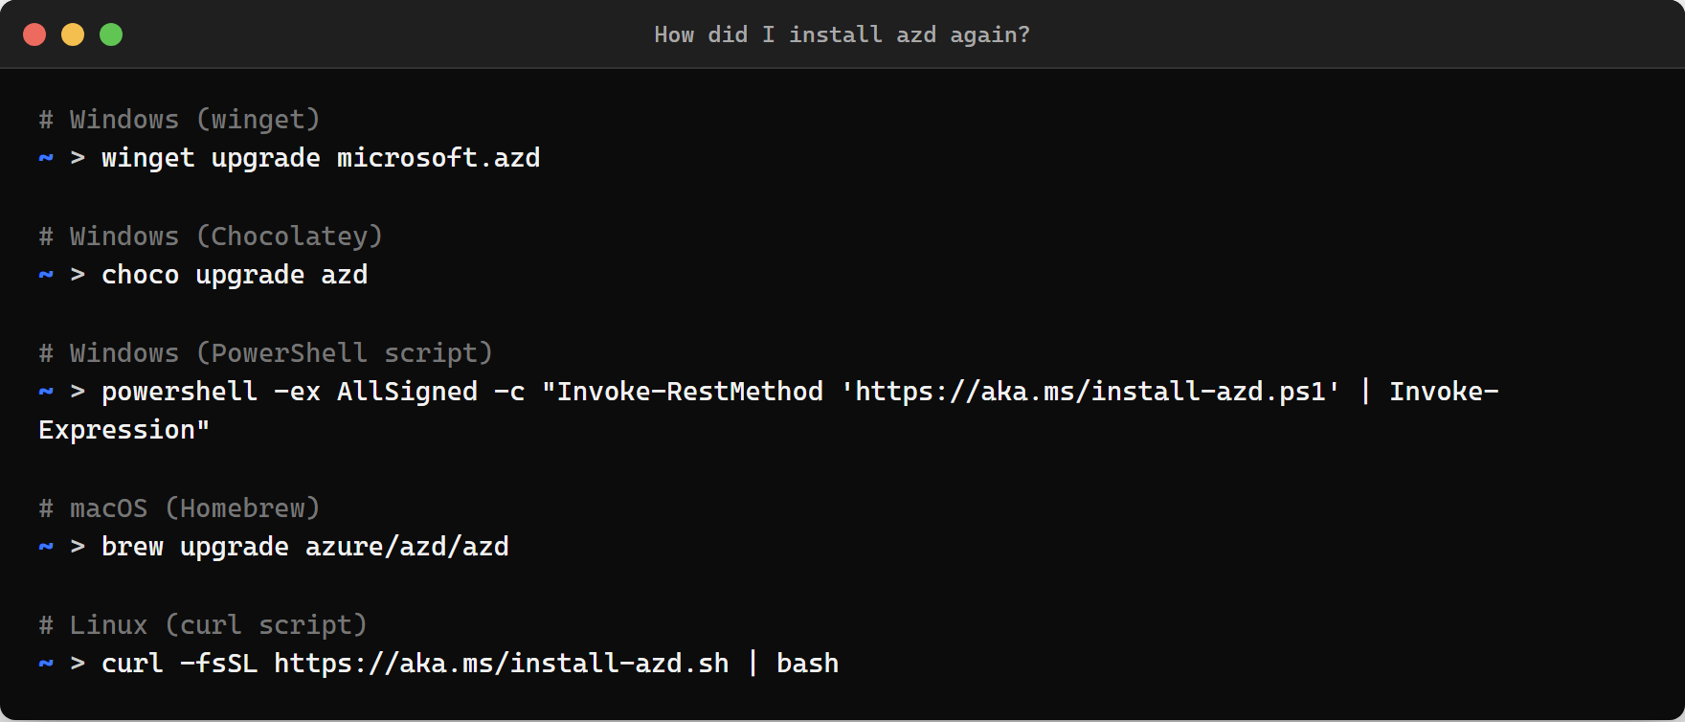Click the red close traffic light button
The height and width of the screenshot is (722, 1685).
coord(34,34)
